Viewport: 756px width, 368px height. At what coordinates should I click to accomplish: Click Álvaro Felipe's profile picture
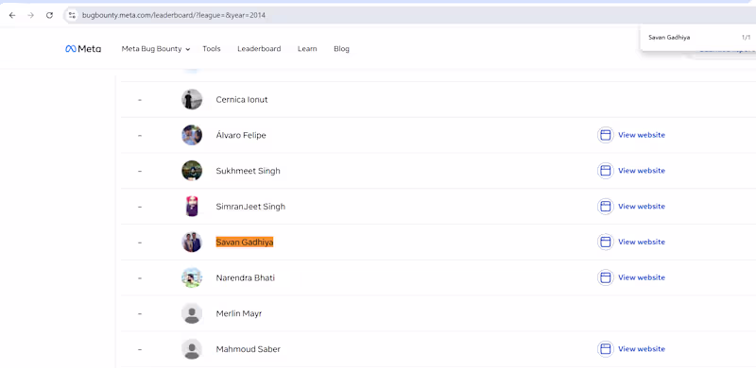click(192, 135)
